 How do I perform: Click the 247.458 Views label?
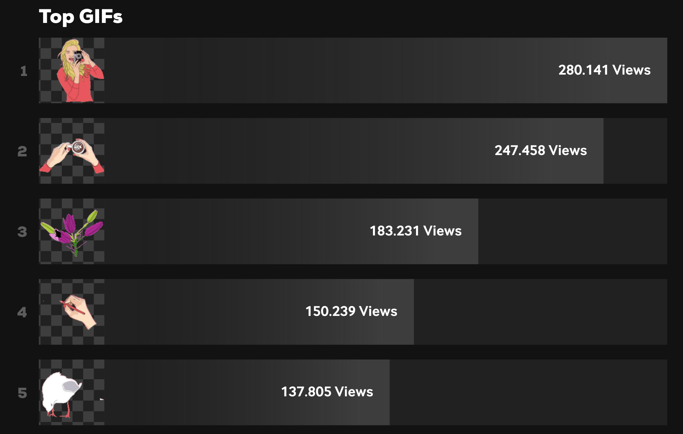(541, 151)
